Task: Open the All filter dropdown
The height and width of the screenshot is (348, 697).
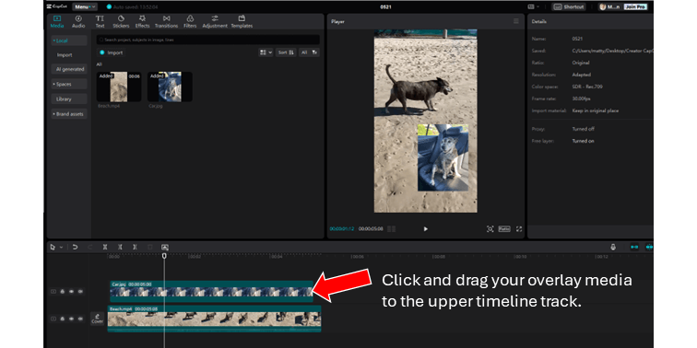Action: click(309, 52)
